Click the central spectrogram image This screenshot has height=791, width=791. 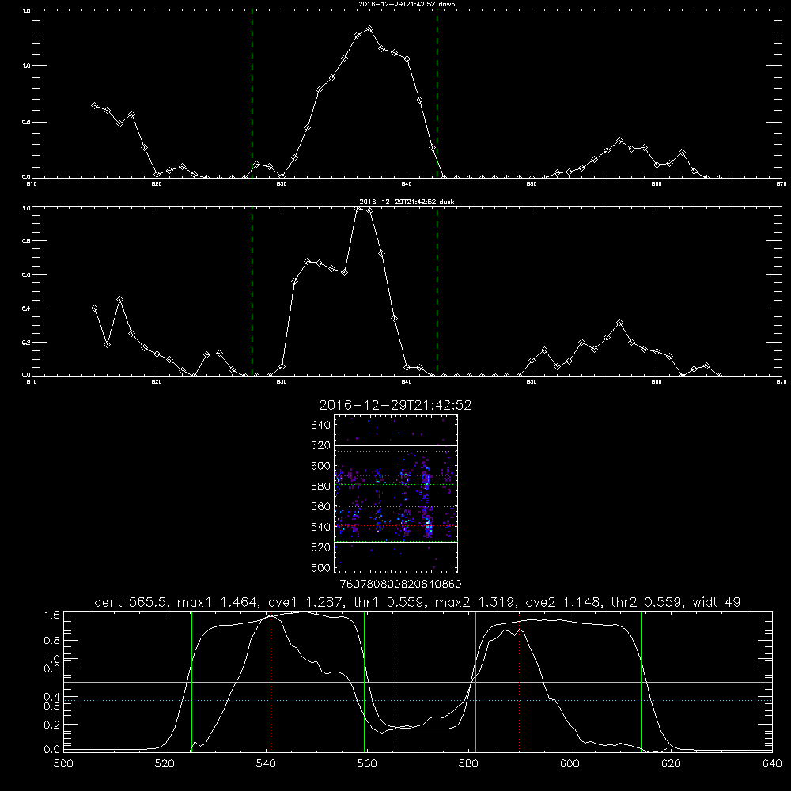click(395, 494)
